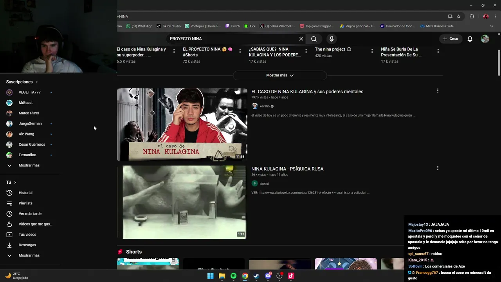Open Discord from the taskbar
501x282 pixels.
268,276
